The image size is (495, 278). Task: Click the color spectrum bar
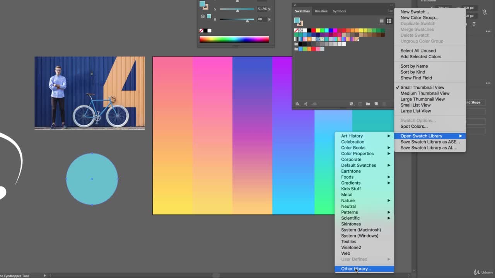click(x=234, y=39)
